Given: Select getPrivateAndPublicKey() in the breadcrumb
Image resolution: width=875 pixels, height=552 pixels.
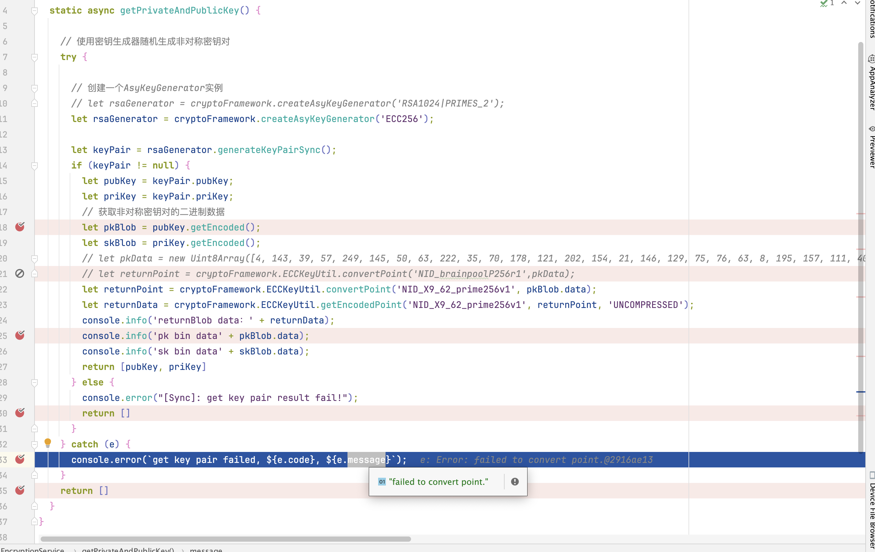Looking at the screenshot, I should pos(128,549).
